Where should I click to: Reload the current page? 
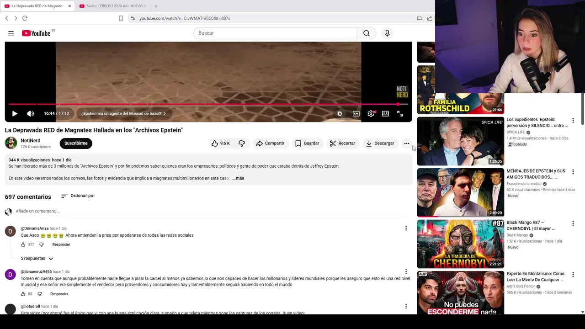point(25,18)
